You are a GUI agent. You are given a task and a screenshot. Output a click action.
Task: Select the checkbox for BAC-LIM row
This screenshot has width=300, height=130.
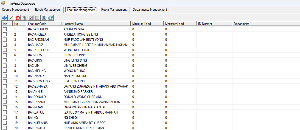5,65
